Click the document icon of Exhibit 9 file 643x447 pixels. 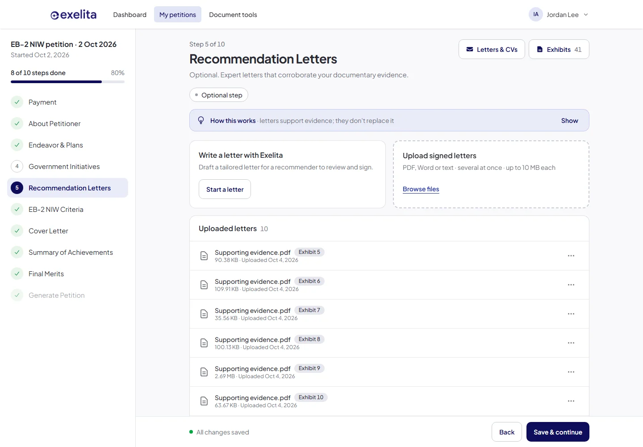(x=204, y=372)
